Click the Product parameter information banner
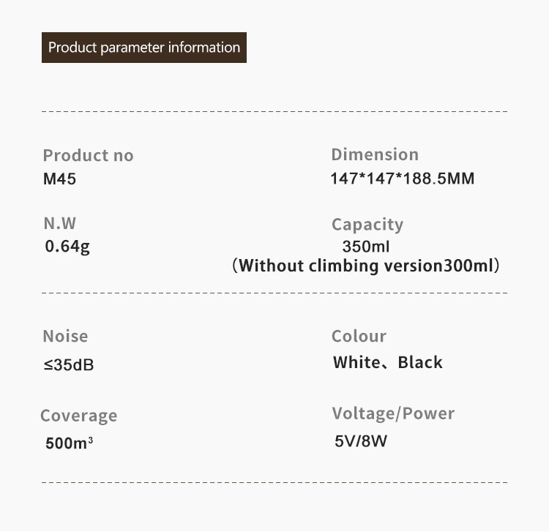549x532 pixels. (x=144, y=48)
